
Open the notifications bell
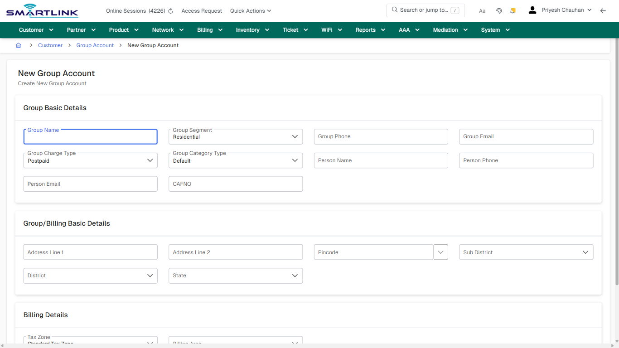[x=513, y=10]
